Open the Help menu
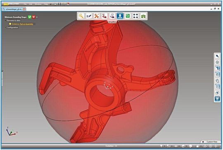 (x=46, y=4)
